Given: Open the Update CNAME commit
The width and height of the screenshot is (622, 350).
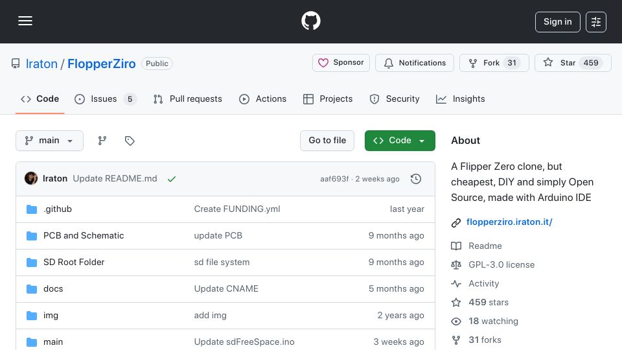Looking at the screenshot, I should coord(226,289).
